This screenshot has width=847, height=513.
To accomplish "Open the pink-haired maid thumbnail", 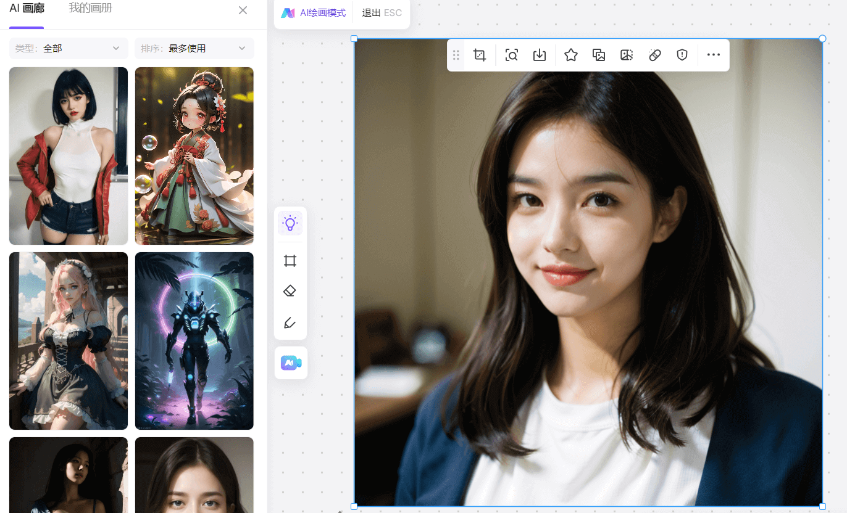I will point(69,341).
